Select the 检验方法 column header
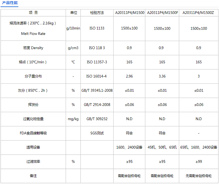This screenshot has width=219, height=184. point(97,13)
